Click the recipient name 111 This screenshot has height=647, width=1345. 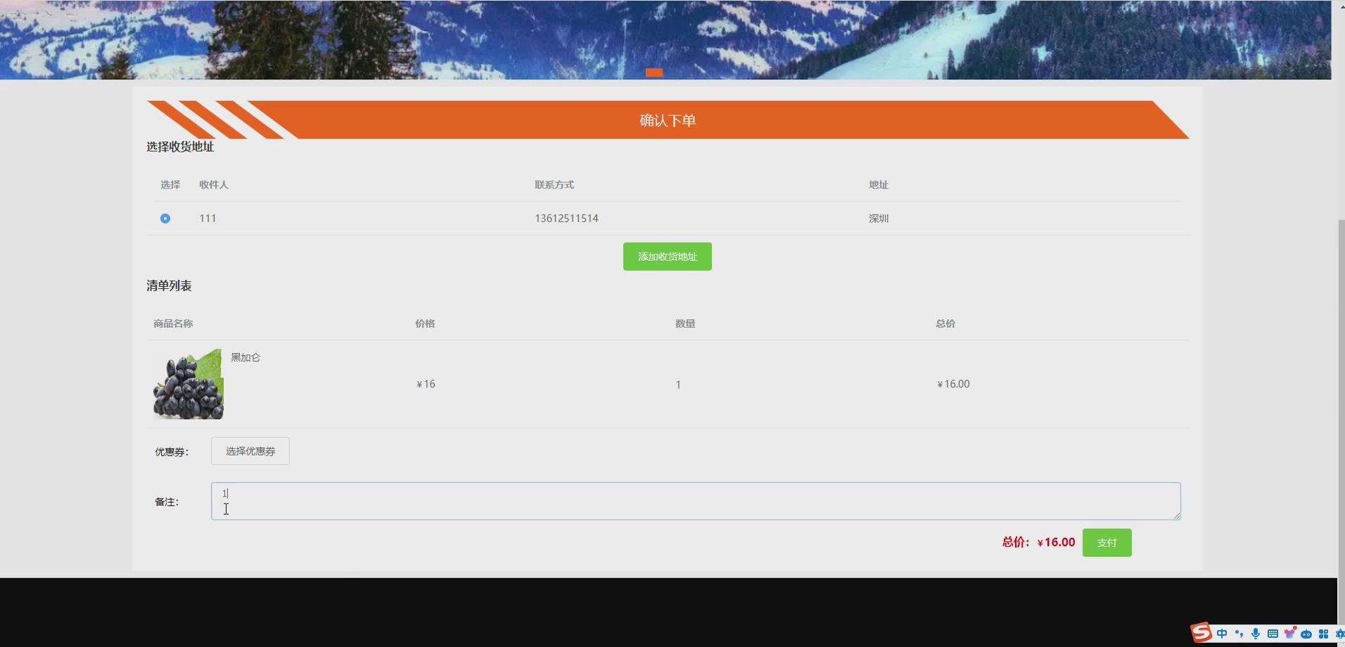click(208, 219)
